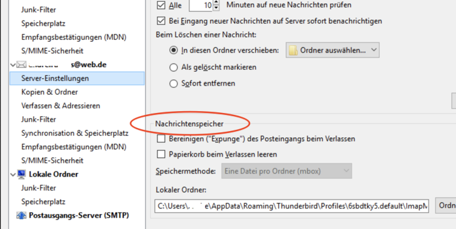This screenshot has height=229, width=456.
Task: Collapse the web.de account tree
Action: point(13,65)
